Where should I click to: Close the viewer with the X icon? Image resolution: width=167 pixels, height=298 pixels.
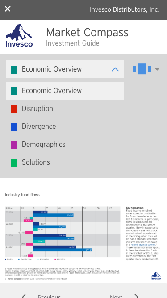coord(8,9)
